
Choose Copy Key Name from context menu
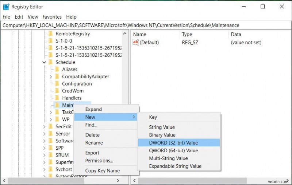102,170
